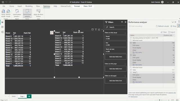
Task: Click Add data fields under Filters on this page
Action: 116,69
